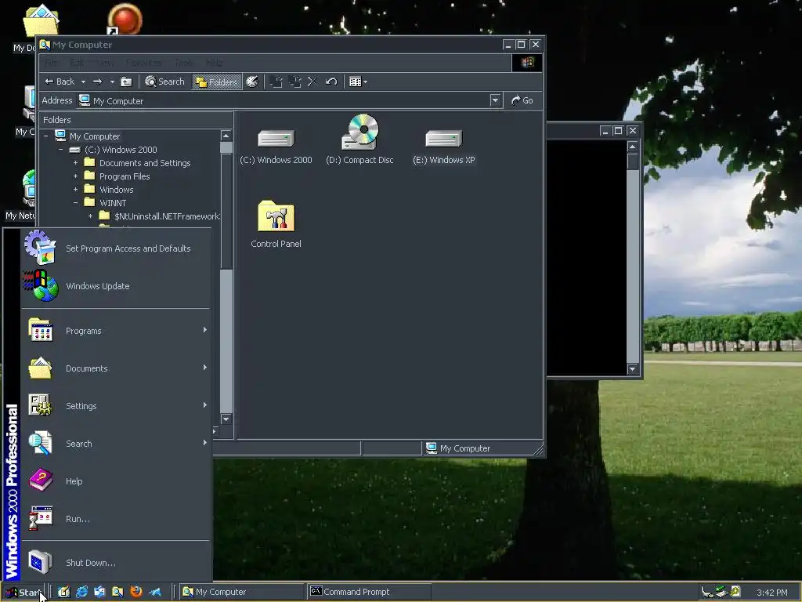
Task: Collapse the (C:) Windows 2000 tree node
Action: click(x=61, y=150)
